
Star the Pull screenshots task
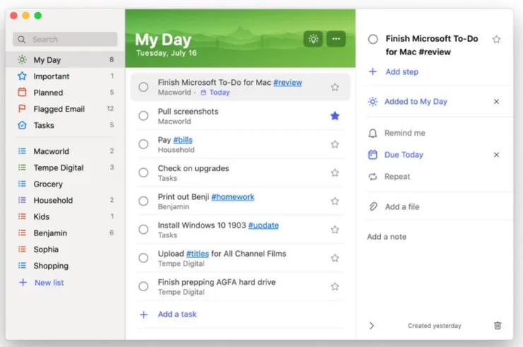335,116
